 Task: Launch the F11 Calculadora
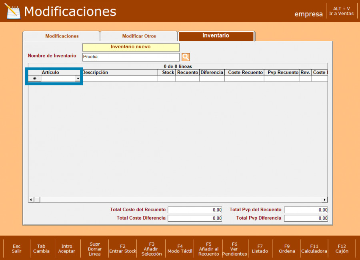pos(314,249)
